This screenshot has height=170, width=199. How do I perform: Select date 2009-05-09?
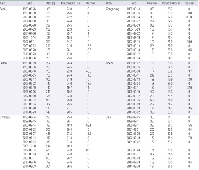click(x=133, y=158)
